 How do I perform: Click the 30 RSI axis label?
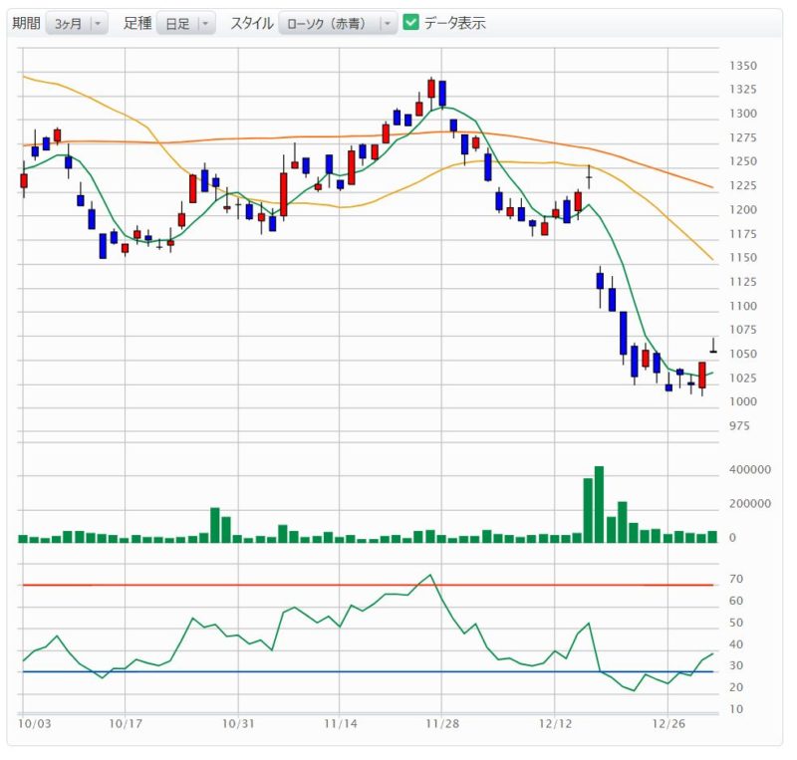(736, 665)
